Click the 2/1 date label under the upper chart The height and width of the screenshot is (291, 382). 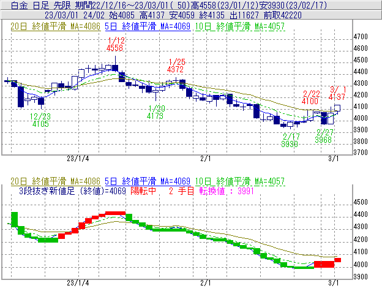pyautogui.click(x=206, y=159)
